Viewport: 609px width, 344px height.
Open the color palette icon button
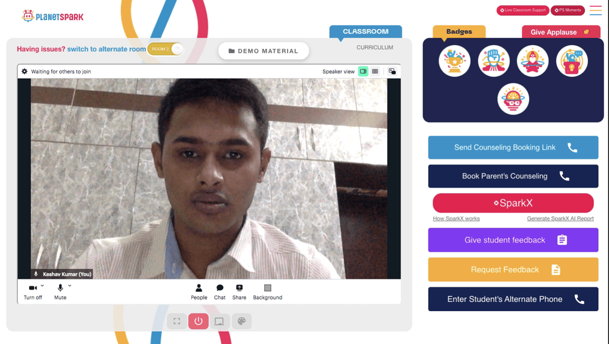(x=242, y=321)
